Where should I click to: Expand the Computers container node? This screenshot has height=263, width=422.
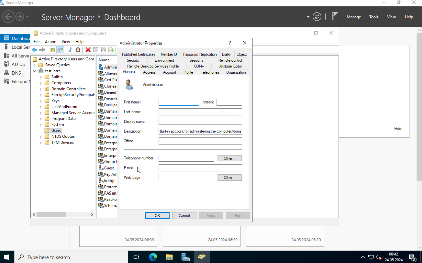(x=41, y=83)
